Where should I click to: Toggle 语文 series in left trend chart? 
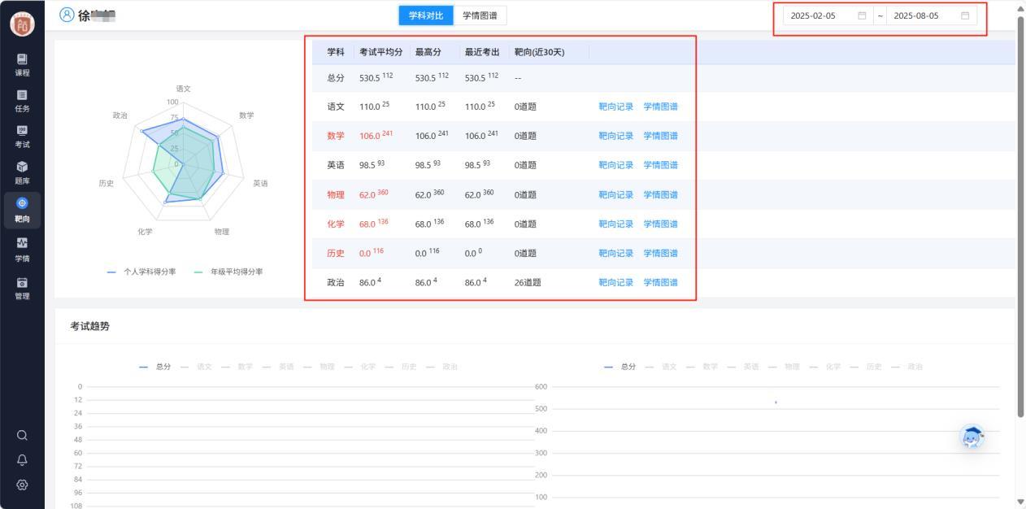coord(196,367)
